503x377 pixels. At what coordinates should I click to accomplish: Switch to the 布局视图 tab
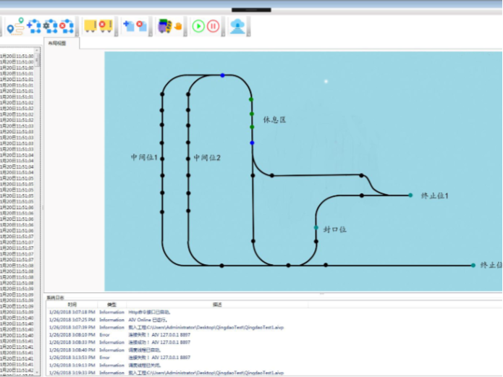[x=57, y=43]
